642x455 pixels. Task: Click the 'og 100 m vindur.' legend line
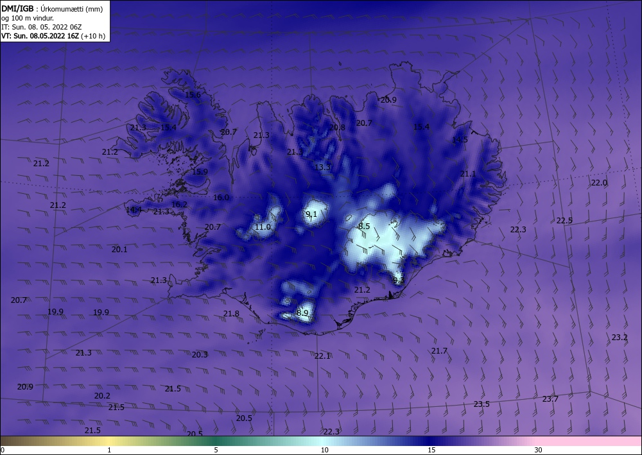[x=28, y=18]
